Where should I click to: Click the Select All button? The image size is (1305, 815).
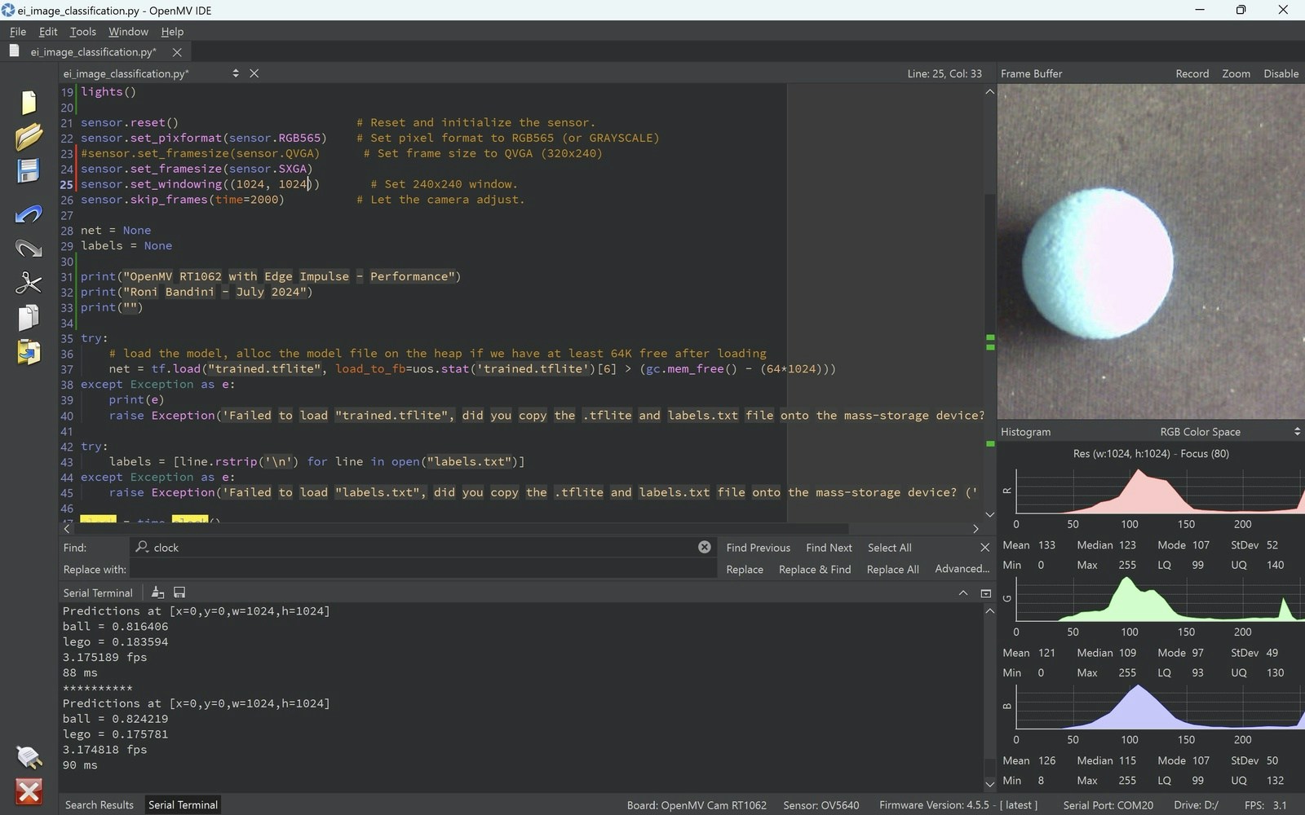point(890,548)
